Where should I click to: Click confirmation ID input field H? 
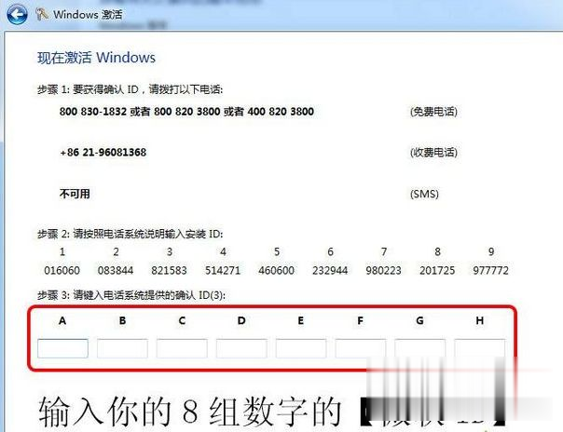click(480, 348)
